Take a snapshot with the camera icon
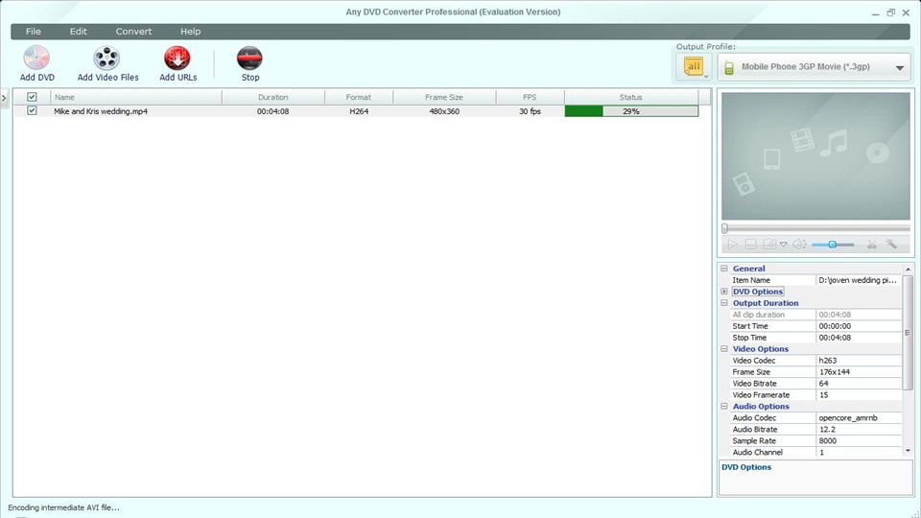921x518 pixels. point(769,245)
